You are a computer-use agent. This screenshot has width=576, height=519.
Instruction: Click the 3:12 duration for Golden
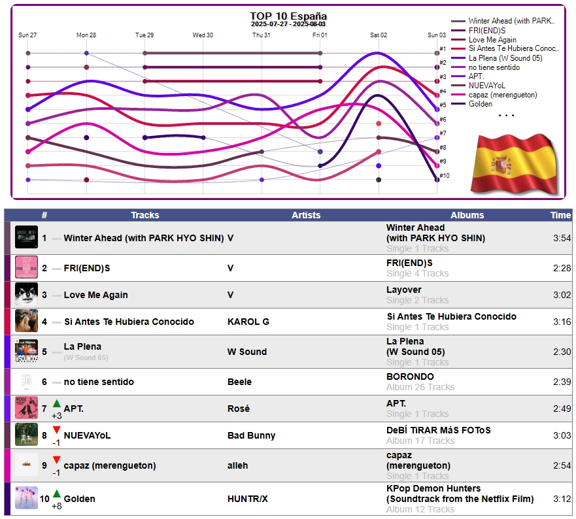pyautogui.click(x=562, y=499)
